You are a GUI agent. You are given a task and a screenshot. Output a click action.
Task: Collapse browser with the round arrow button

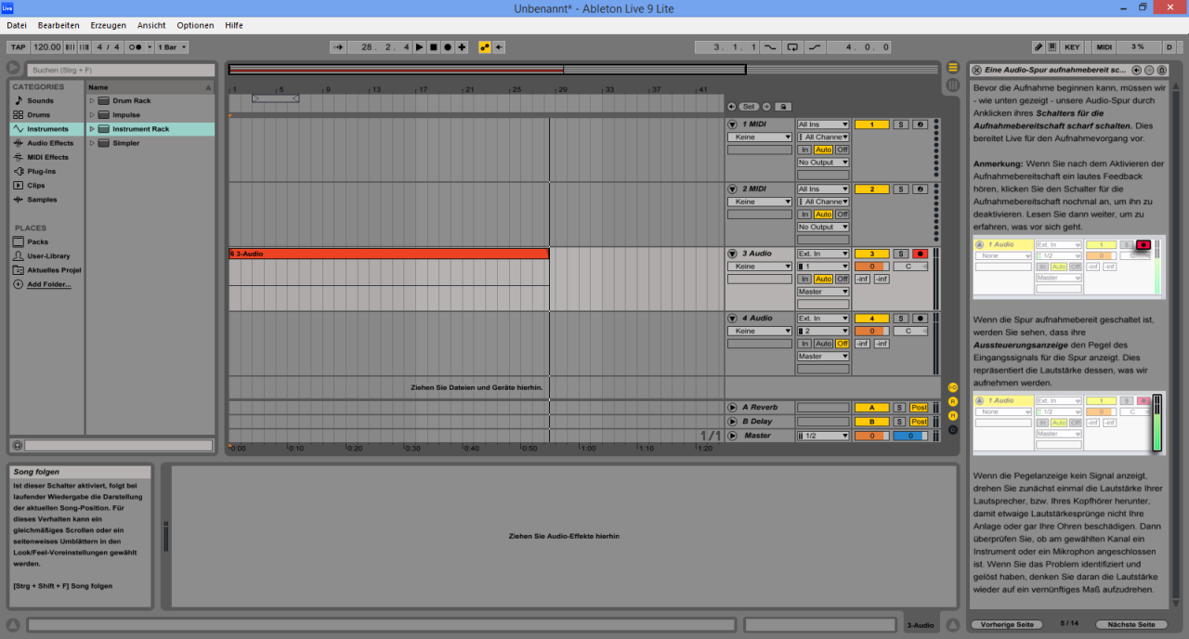pos(13,68)
